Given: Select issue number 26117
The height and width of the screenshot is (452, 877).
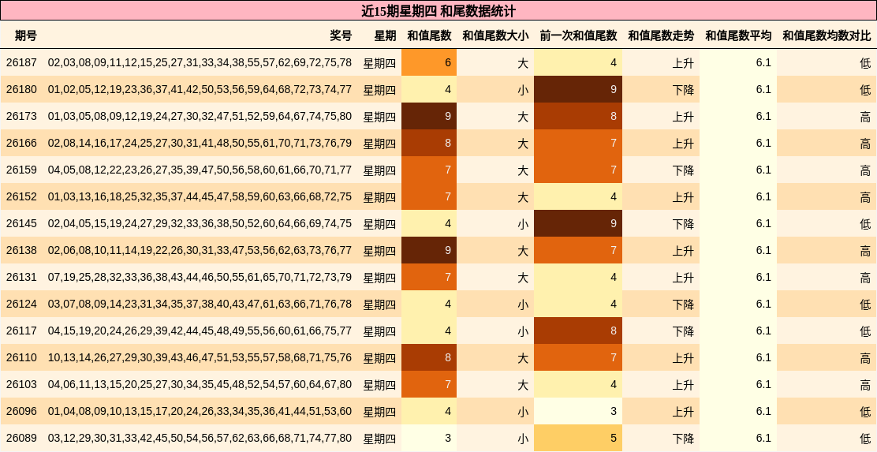Looking at the screenshot, I should (x=21, y=331).
